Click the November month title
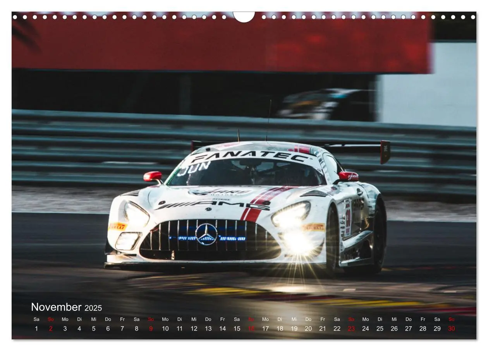The width and height of the screenshot is (488, 351). [x=56, y=307]
